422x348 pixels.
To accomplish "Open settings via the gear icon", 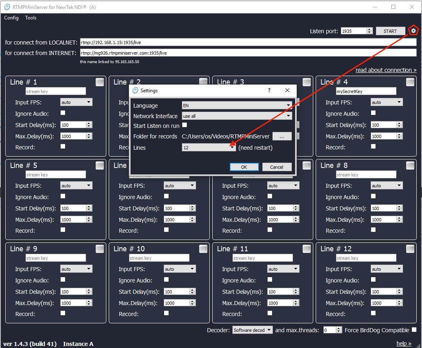I will pyautogui.click(x=414, y=31).
